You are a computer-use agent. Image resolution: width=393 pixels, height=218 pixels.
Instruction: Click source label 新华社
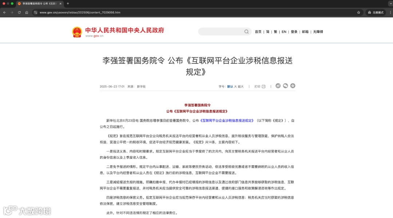click(x=141, y=87)
